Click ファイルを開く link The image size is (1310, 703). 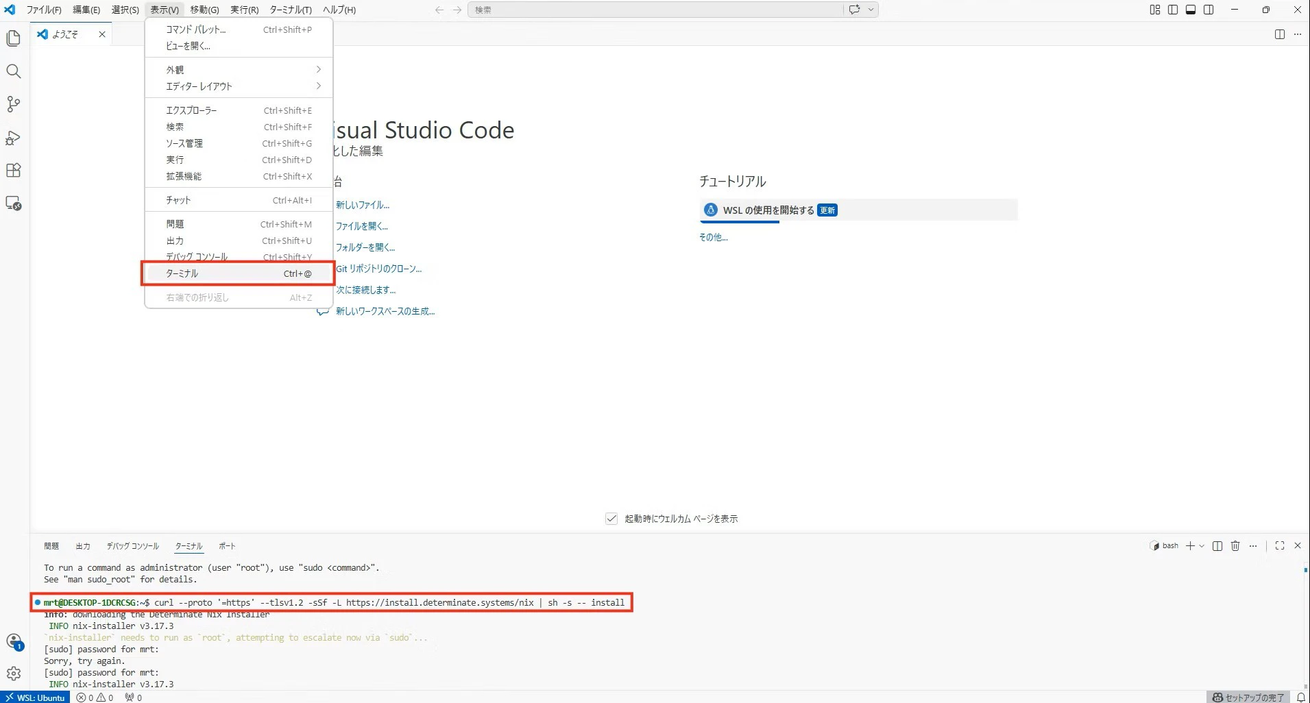coord(361,226)
